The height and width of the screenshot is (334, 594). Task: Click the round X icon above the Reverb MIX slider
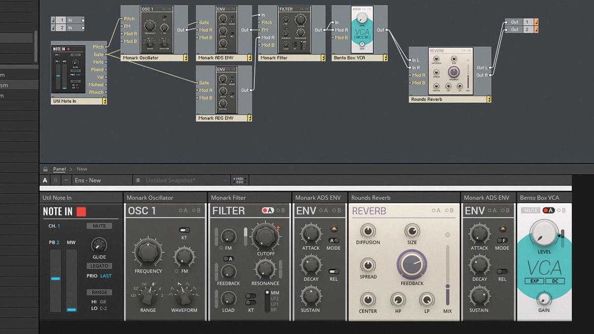[x=447, y=235]
